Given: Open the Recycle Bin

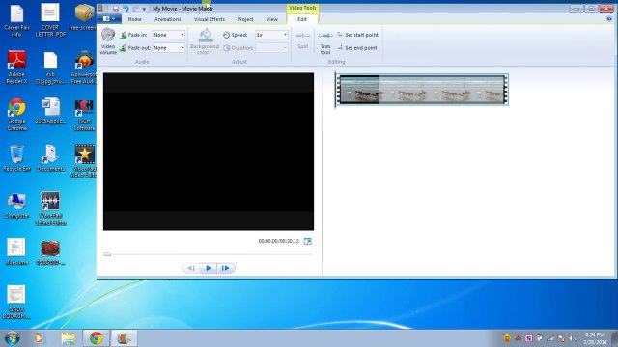Looking at the screenshot, I should point(16,158).
